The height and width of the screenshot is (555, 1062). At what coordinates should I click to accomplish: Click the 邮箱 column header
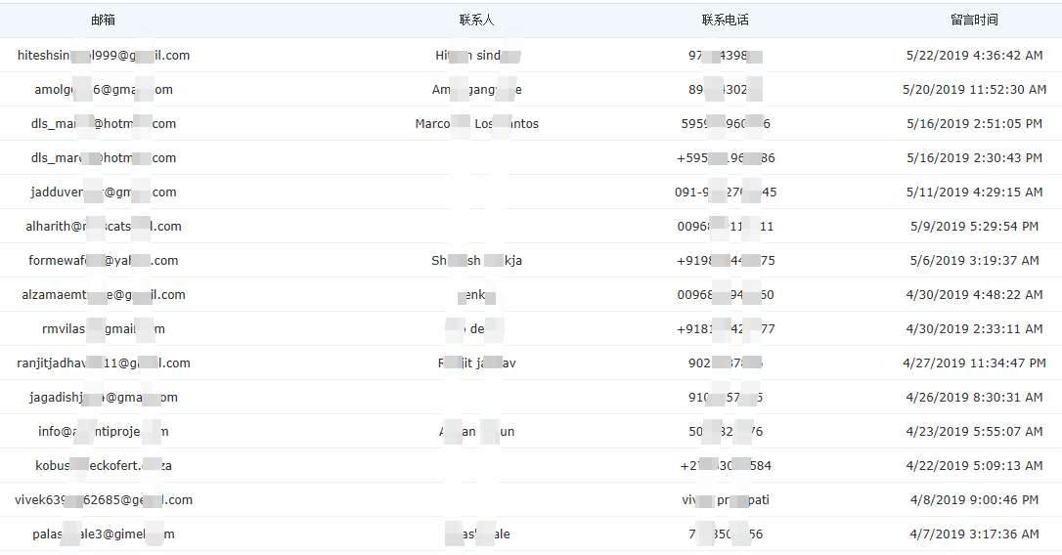tap(103, 21)
